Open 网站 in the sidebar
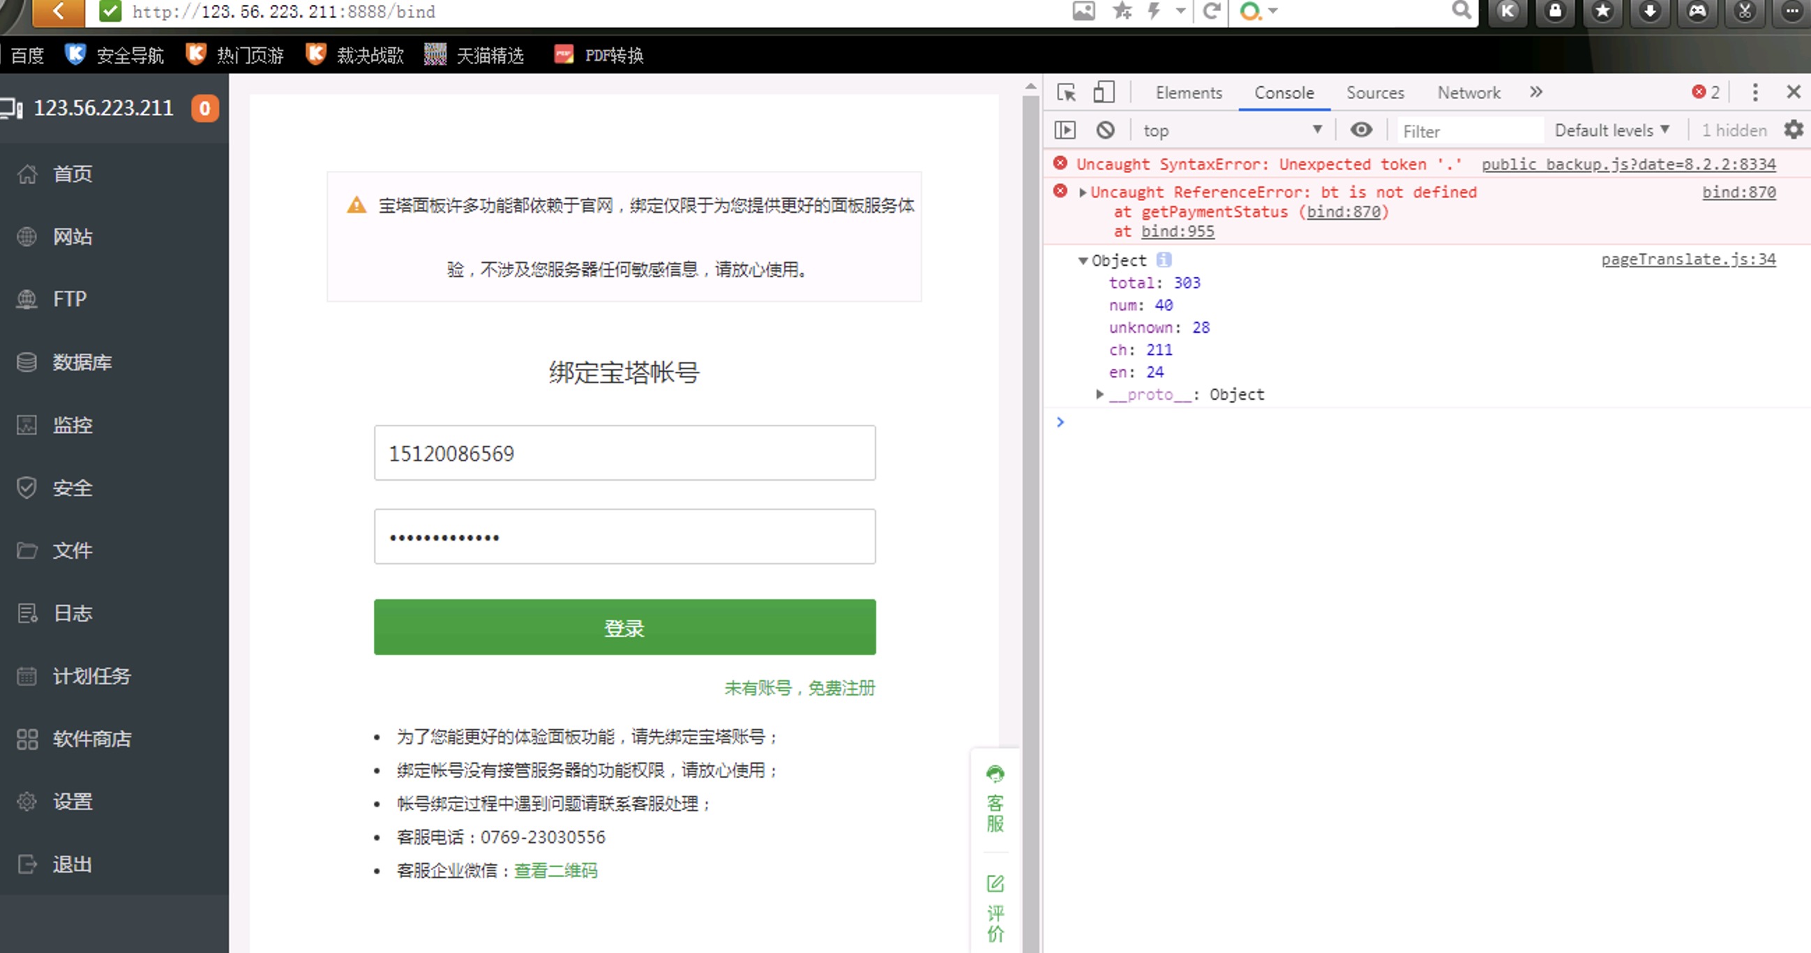The image size is (1811, 953). pos(114,237)
